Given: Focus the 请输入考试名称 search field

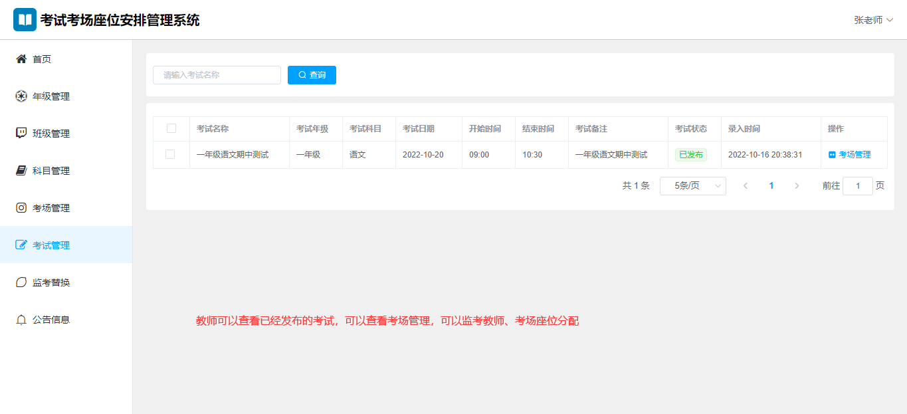Looking at the screenshot, I should click(x=217, y=75).
